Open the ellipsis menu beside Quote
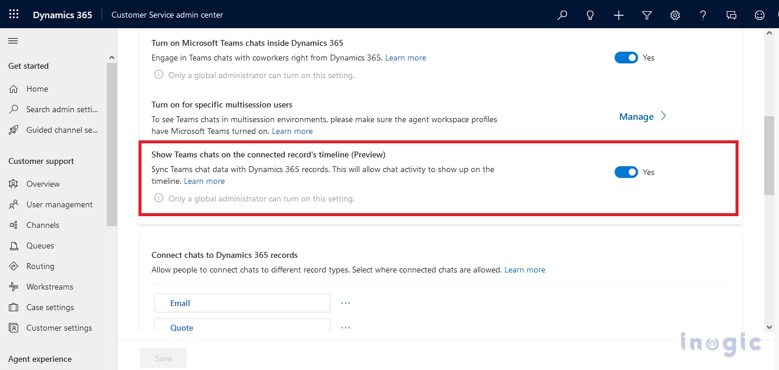Viewport: 779px width, 370px height. tap(346, 328)
